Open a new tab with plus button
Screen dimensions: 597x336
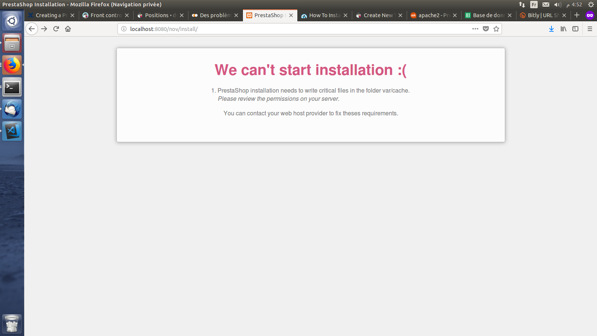tap(577, 15)
